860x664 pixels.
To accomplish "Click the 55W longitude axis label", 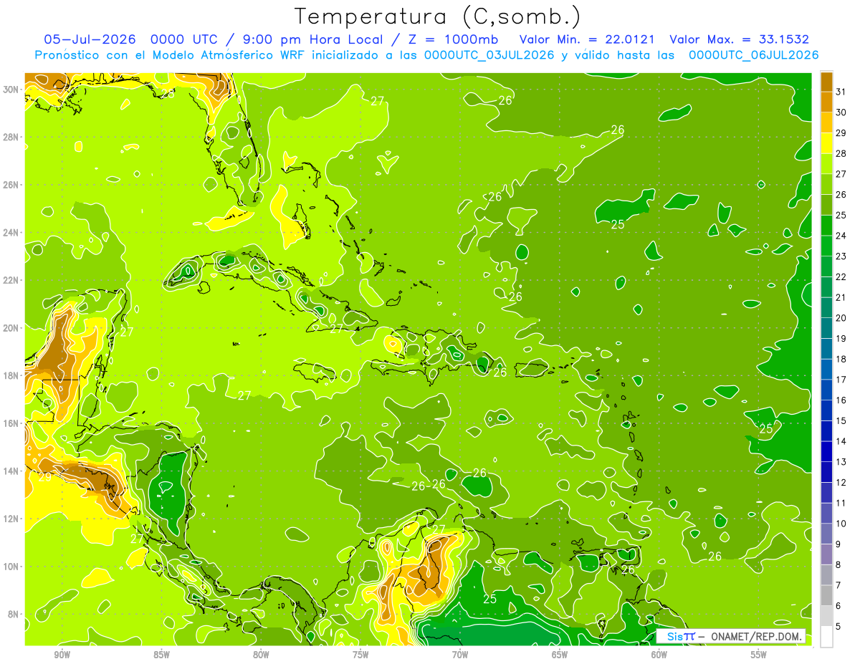I will coord(759,655).
